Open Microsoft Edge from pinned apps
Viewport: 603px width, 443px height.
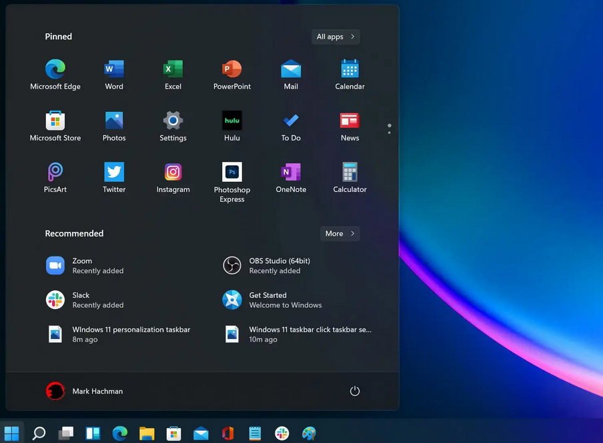[55, 75]
